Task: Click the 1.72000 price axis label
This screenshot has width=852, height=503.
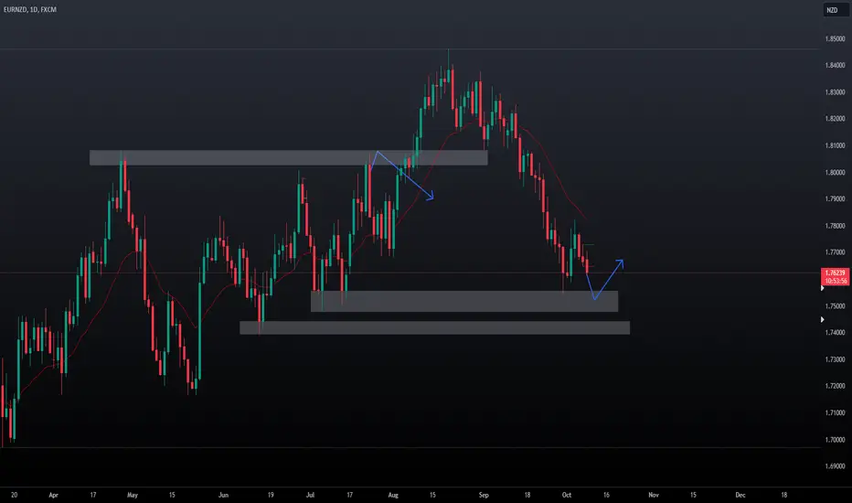Action: 836,386
